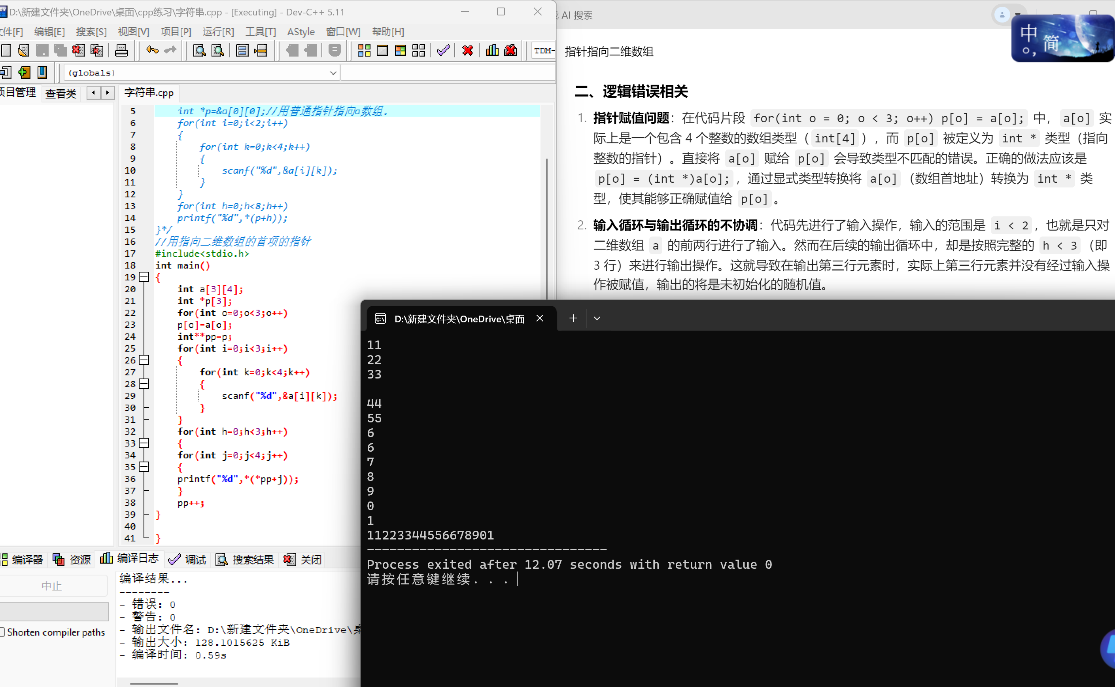Collapse code fold at line 19
The width and height of the screenshot is (1115, 687).
point(144,277)
